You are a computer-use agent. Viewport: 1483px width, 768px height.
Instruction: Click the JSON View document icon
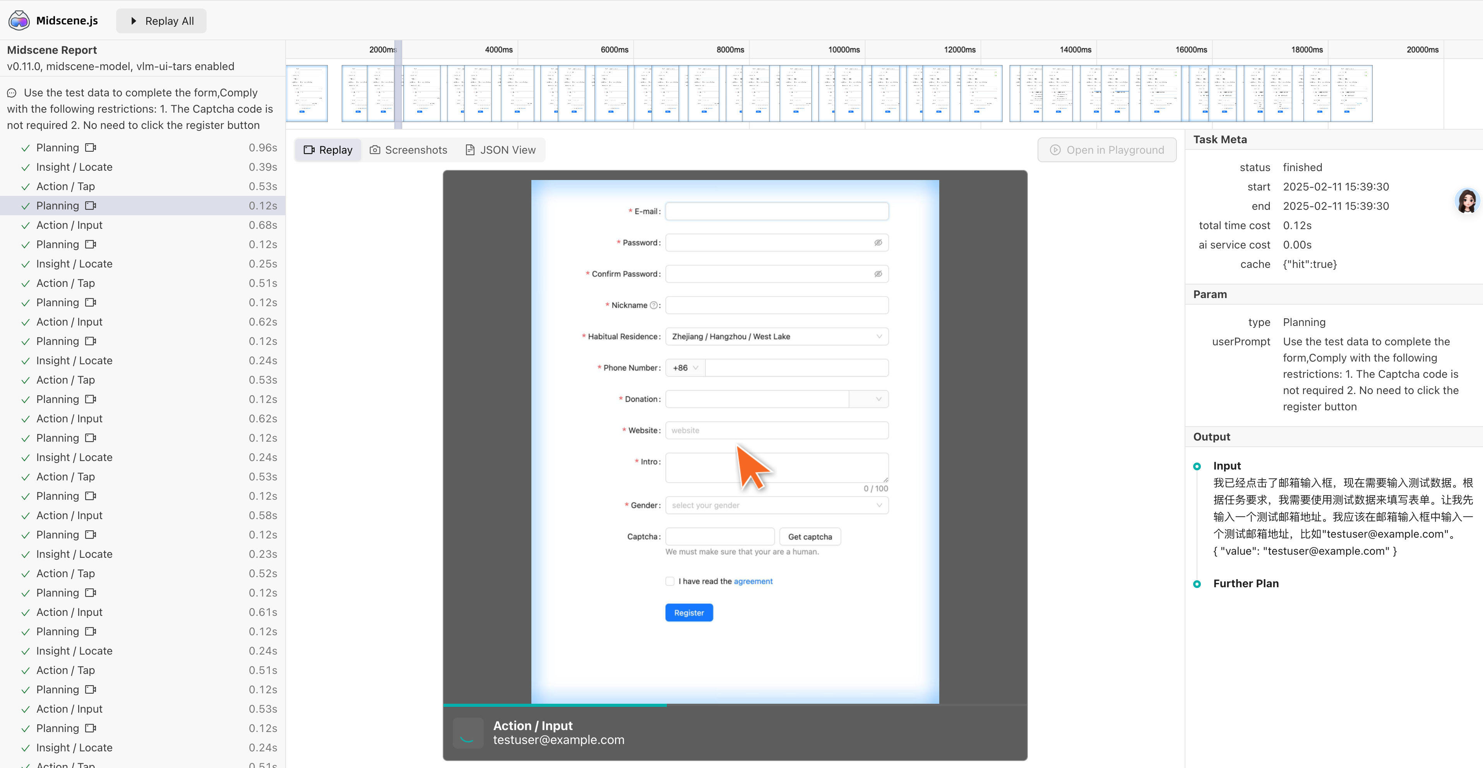click(470, 150)
